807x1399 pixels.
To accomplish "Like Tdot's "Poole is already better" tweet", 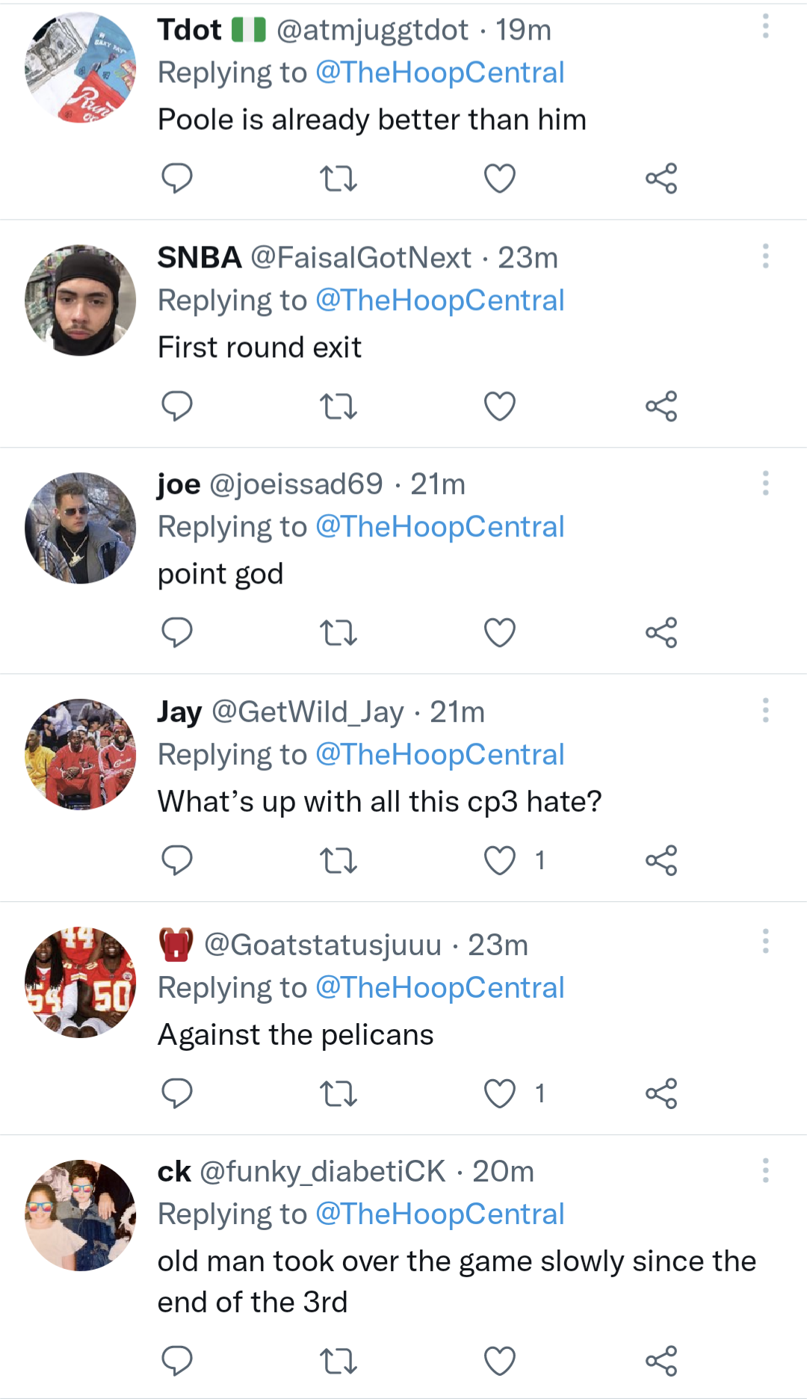I will coord(500,179).
